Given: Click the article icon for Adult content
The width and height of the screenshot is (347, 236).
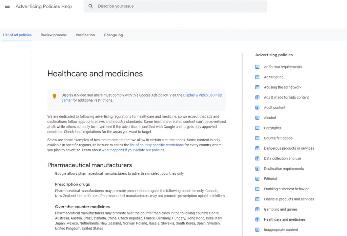Looking at the screenshot, I should click(x=258, y=107).
